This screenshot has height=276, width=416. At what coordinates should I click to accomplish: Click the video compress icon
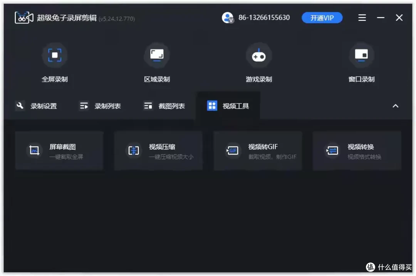pos(133,150)
